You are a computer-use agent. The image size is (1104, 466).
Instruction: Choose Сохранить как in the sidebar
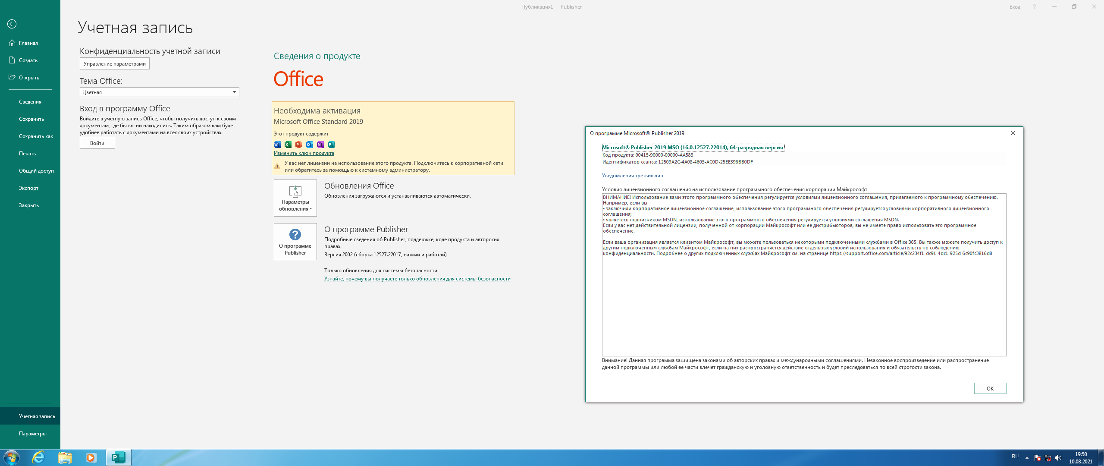36,136
